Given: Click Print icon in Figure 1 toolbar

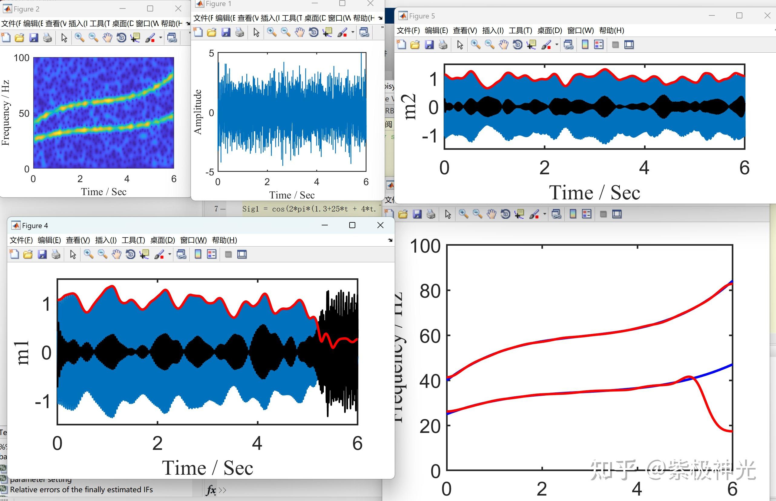Looking at the screenshot, I should click(240, 32).
